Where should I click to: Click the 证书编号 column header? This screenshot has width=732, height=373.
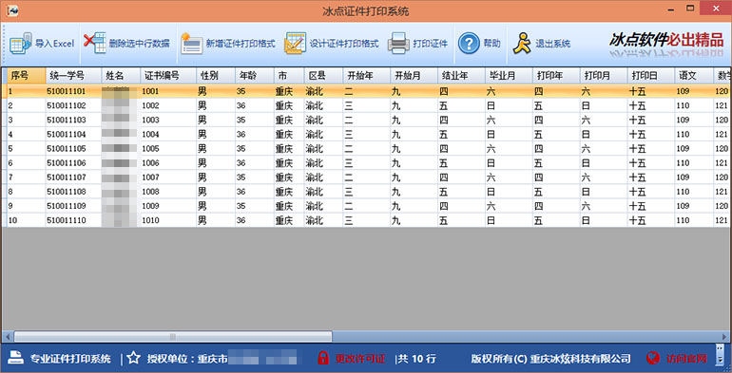point(168,76)
